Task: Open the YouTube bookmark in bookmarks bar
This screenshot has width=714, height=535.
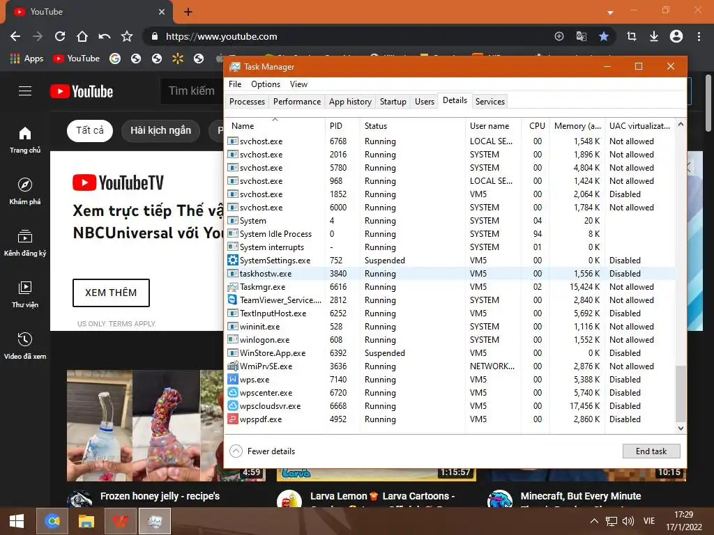Action: (76, 59)
